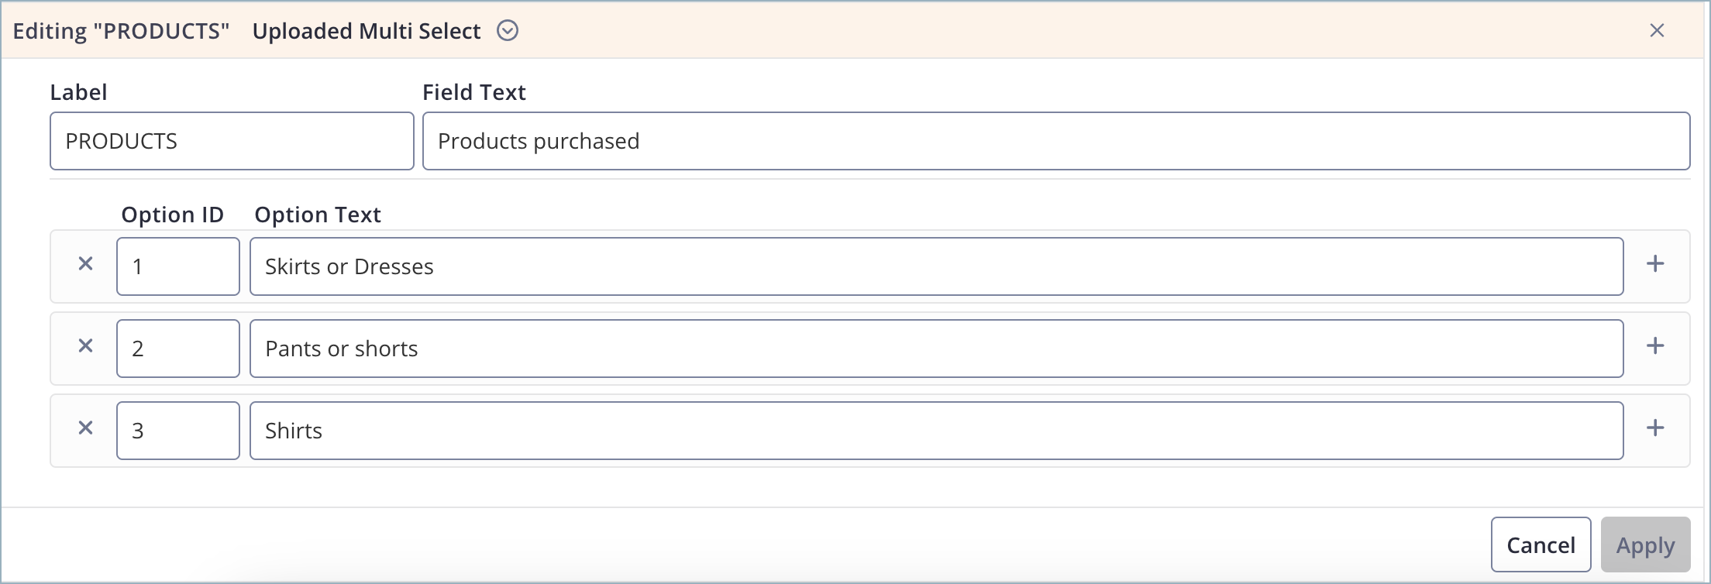This screenshot has height=584, width=1711.
Task: Remove the "Shirts" option row
Action: pos(85,428)
